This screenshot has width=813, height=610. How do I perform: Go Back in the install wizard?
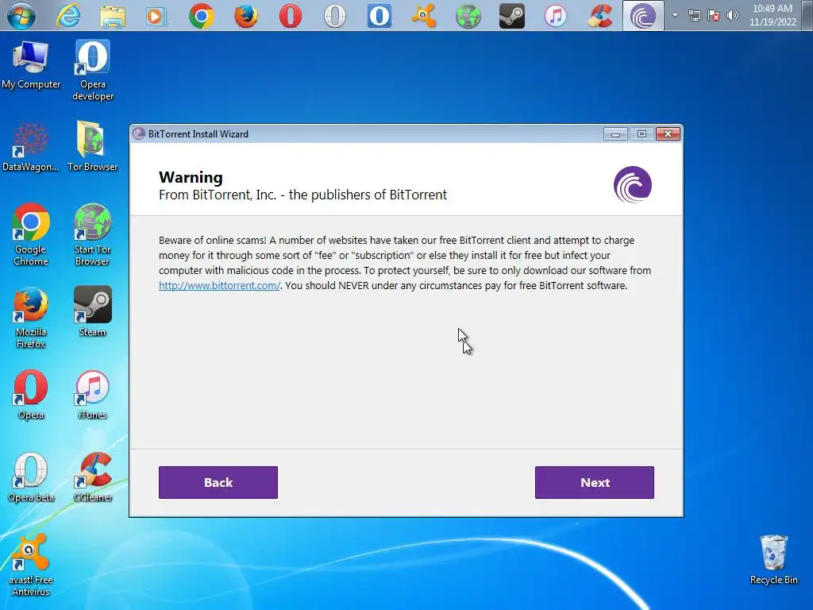click(x=218, y=482)
